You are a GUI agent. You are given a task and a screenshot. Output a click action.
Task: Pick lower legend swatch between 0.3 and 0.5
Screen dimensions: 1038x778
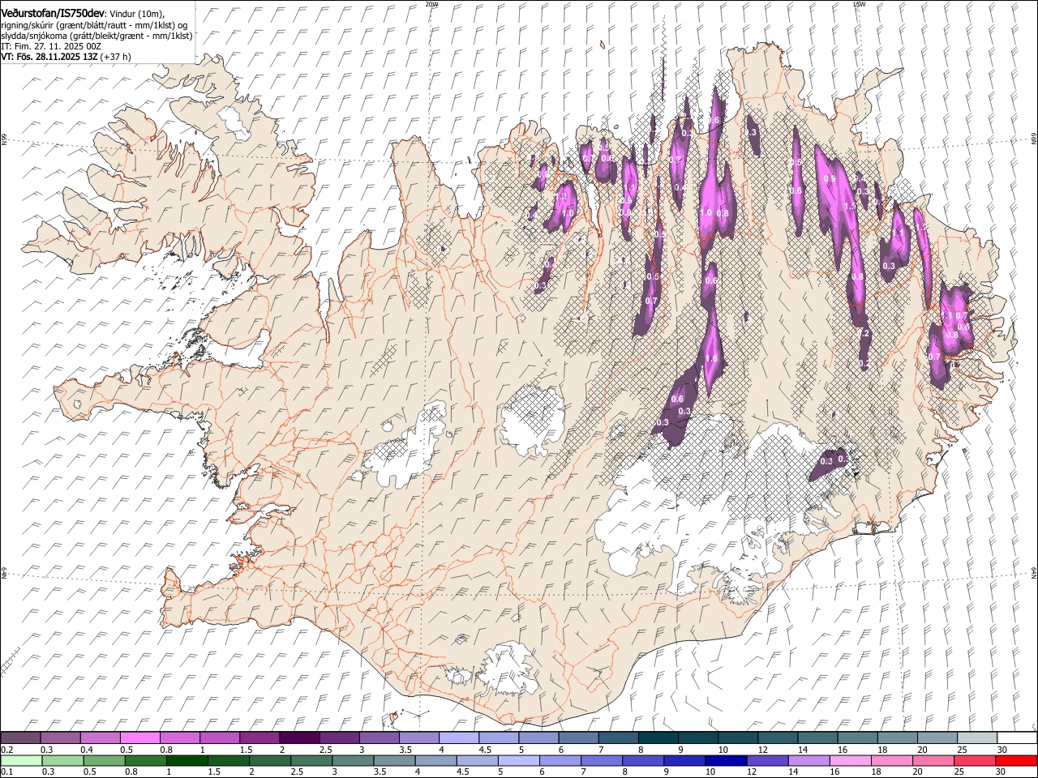tap(63, 761)
